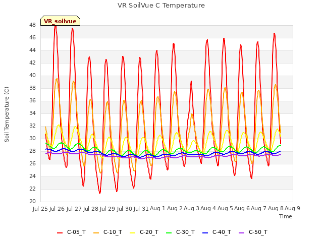
Task: Click the Soil Temperature (C) axis label
Action: pyautogui.click(x=7, y=114)
